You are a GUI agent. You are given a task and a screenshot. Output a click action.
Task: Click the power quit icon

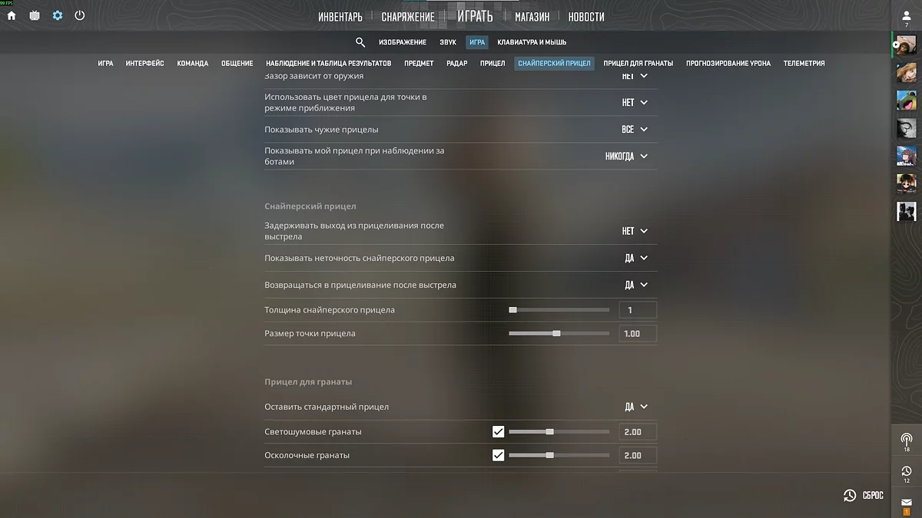tap(80, 15)
